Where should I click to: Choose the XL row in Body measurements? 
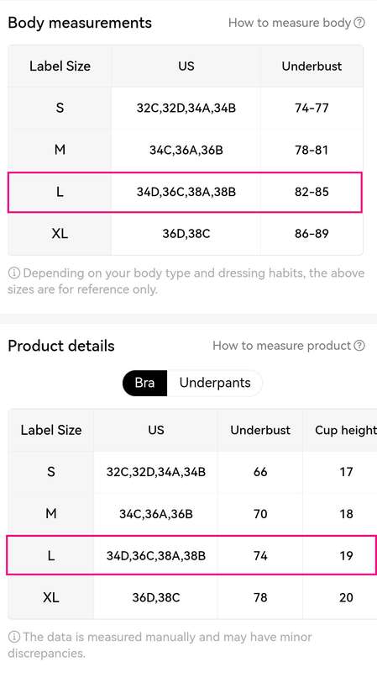tap(186, 234)
